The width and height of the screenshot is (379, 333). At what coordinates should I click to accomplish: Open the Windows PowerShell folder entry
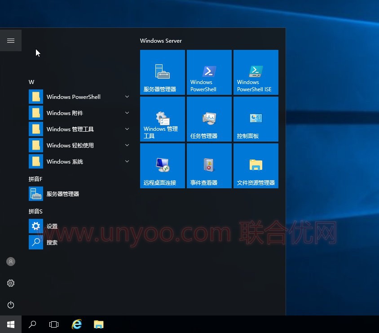tap(80, 97)
